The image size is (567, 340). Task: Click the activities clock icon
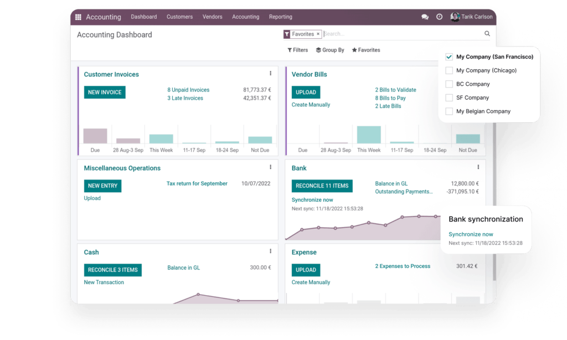click(439, 17)
